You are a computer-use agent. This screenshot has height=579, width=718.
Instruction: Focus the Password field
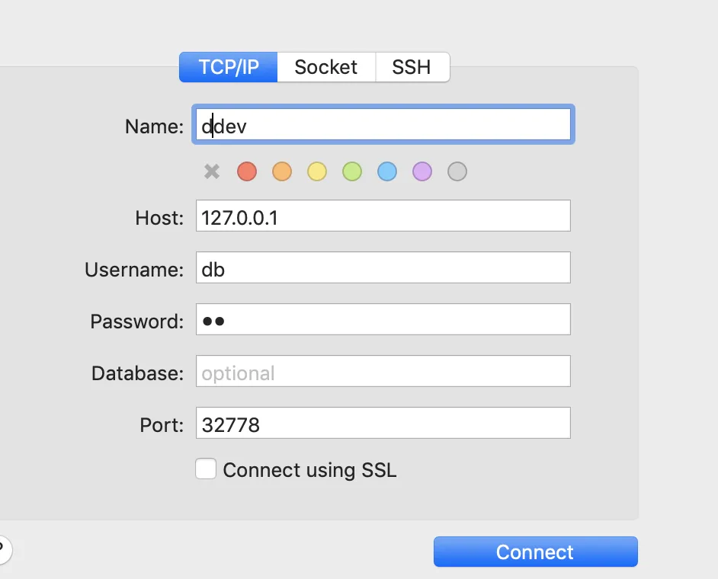pos(383,319)
